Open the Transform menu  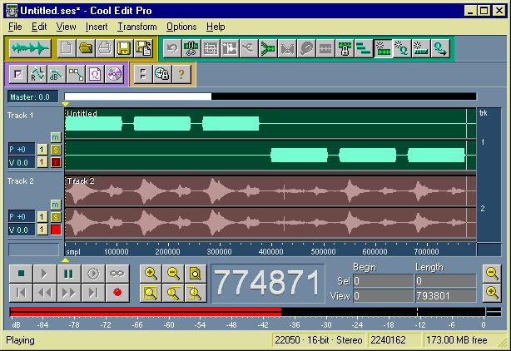[137, 27]
